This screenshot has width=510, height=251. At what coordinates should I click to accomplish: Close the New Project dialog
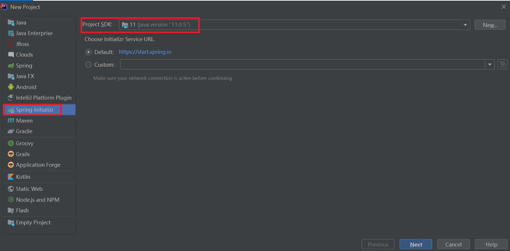point(504,7)
